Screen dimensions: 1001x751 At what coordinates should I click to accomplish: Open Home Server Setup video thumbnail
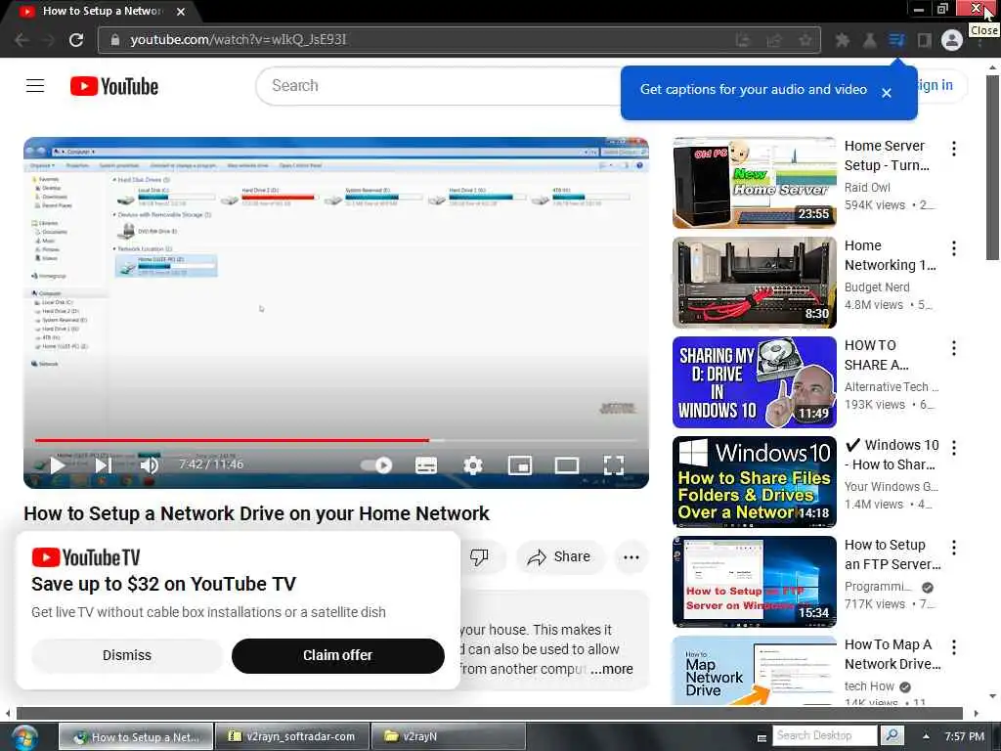(754, 183)
